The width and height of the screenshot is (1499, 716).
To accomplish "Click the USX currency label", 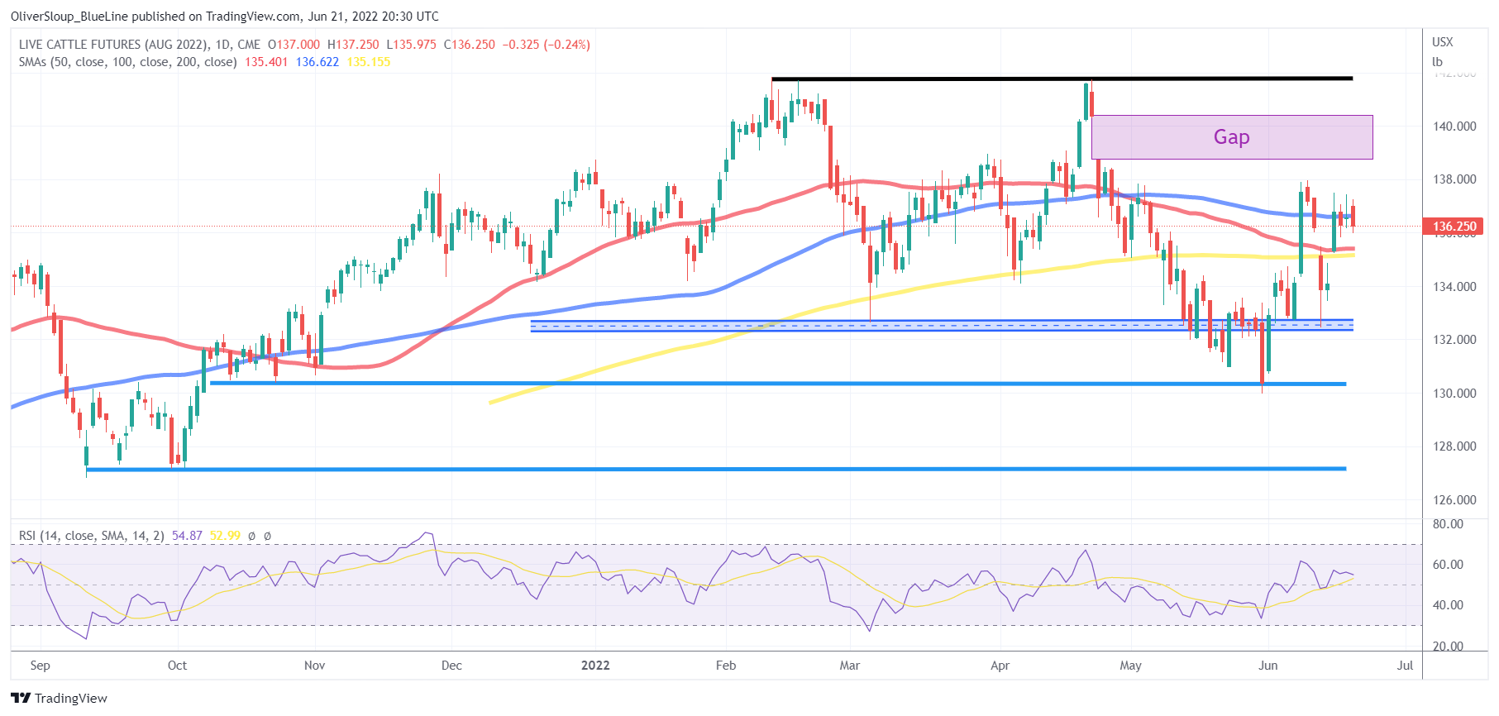I will pyautogui.click(x=1442, y=42).
